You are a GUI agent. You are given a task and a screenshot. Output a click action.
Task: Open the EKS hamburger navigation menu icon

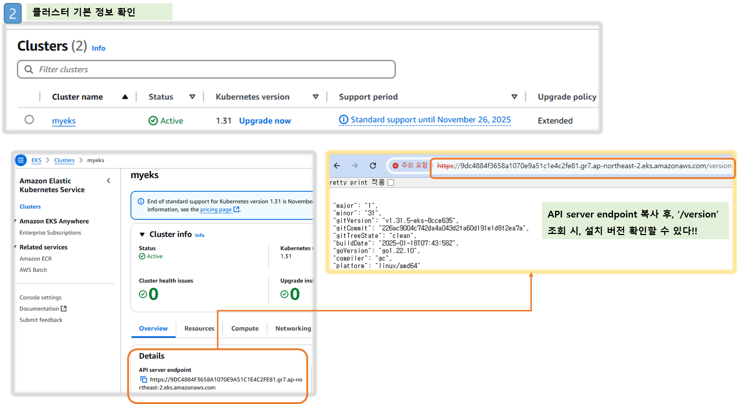pos(21,160)
